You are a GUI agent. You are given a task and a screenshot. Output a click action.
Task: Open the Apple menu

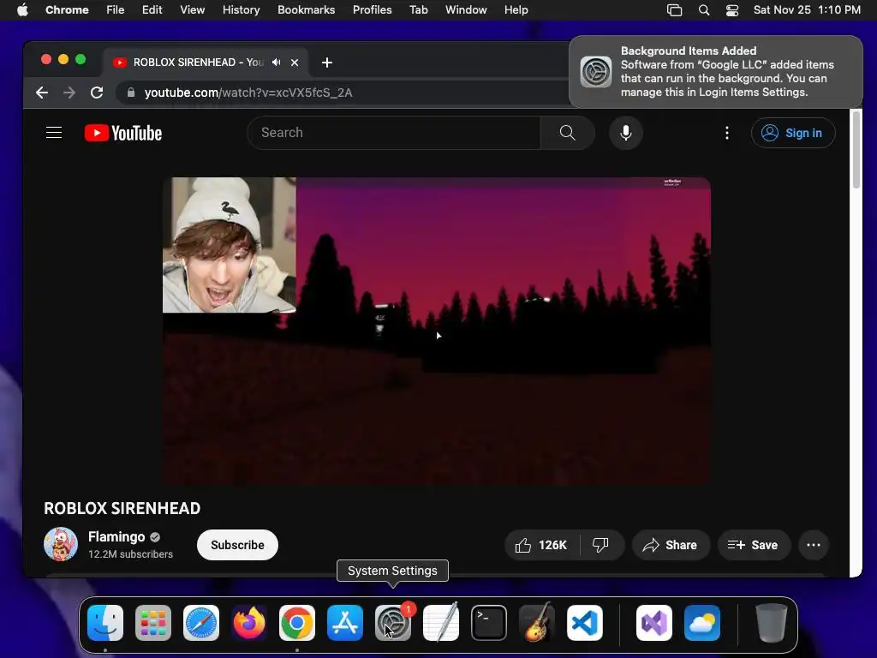point(22,9)
